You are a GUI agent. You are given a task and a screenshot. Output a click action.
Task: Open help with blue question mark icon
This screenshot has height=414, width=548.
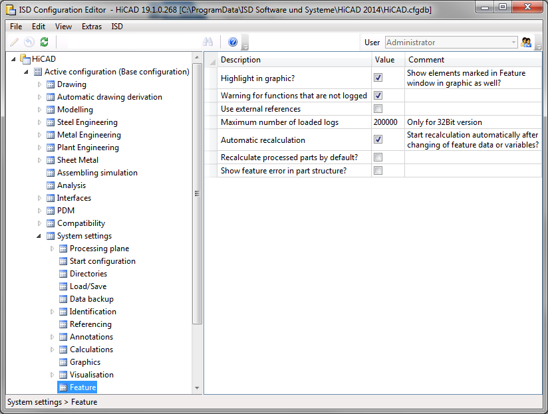(233, 42)
